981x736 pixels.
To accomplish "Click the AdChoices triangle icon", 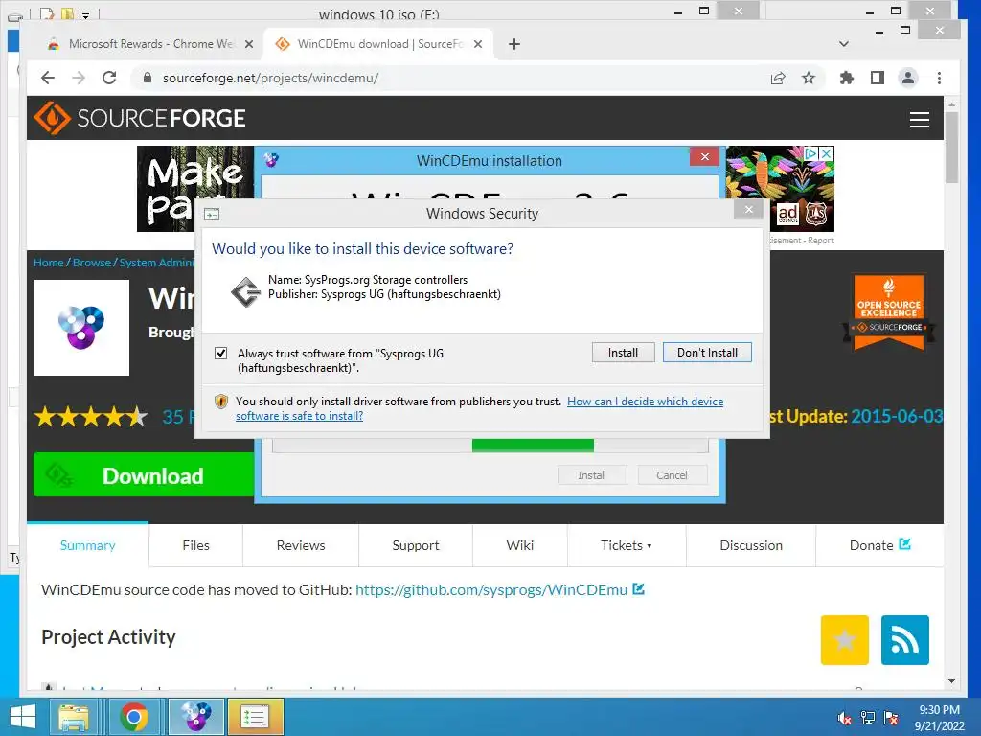I will point(810,153).
